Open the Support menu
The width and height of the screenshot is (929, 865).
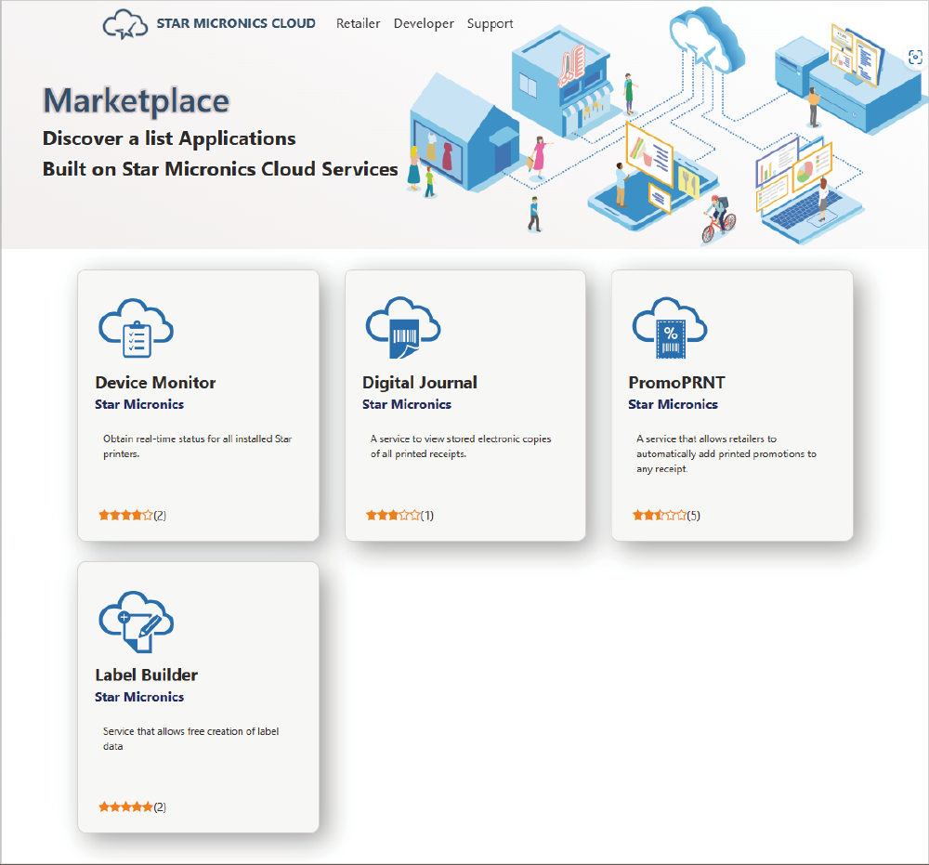pos(490,24)
